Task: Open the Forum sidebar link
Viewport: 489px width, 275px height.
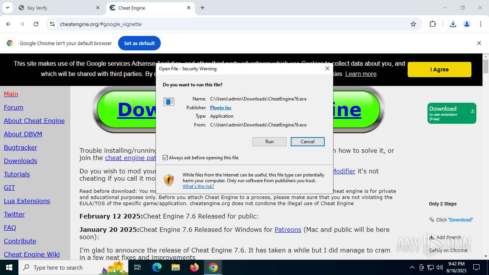Action: click(x=13, y=107)
